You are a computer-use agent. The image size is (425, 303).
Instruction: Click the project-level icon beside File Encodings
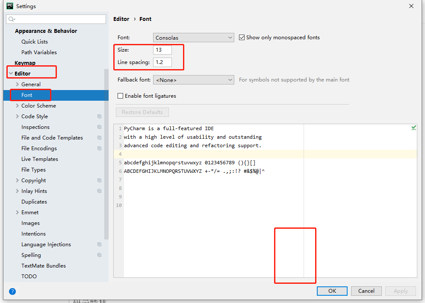(100, 148)
